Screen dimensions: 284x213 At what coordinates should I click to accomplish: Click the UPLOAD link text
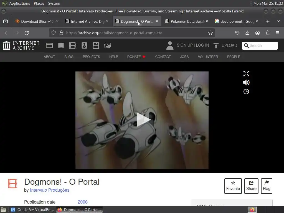(x=229, y=45)
